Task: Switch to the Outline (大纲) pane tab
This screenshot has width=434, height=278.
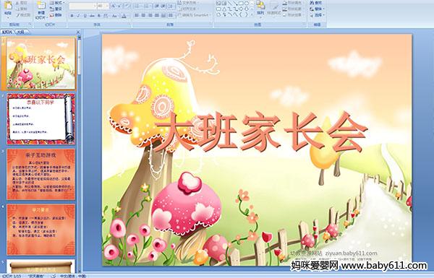Action: pos(21,32)
